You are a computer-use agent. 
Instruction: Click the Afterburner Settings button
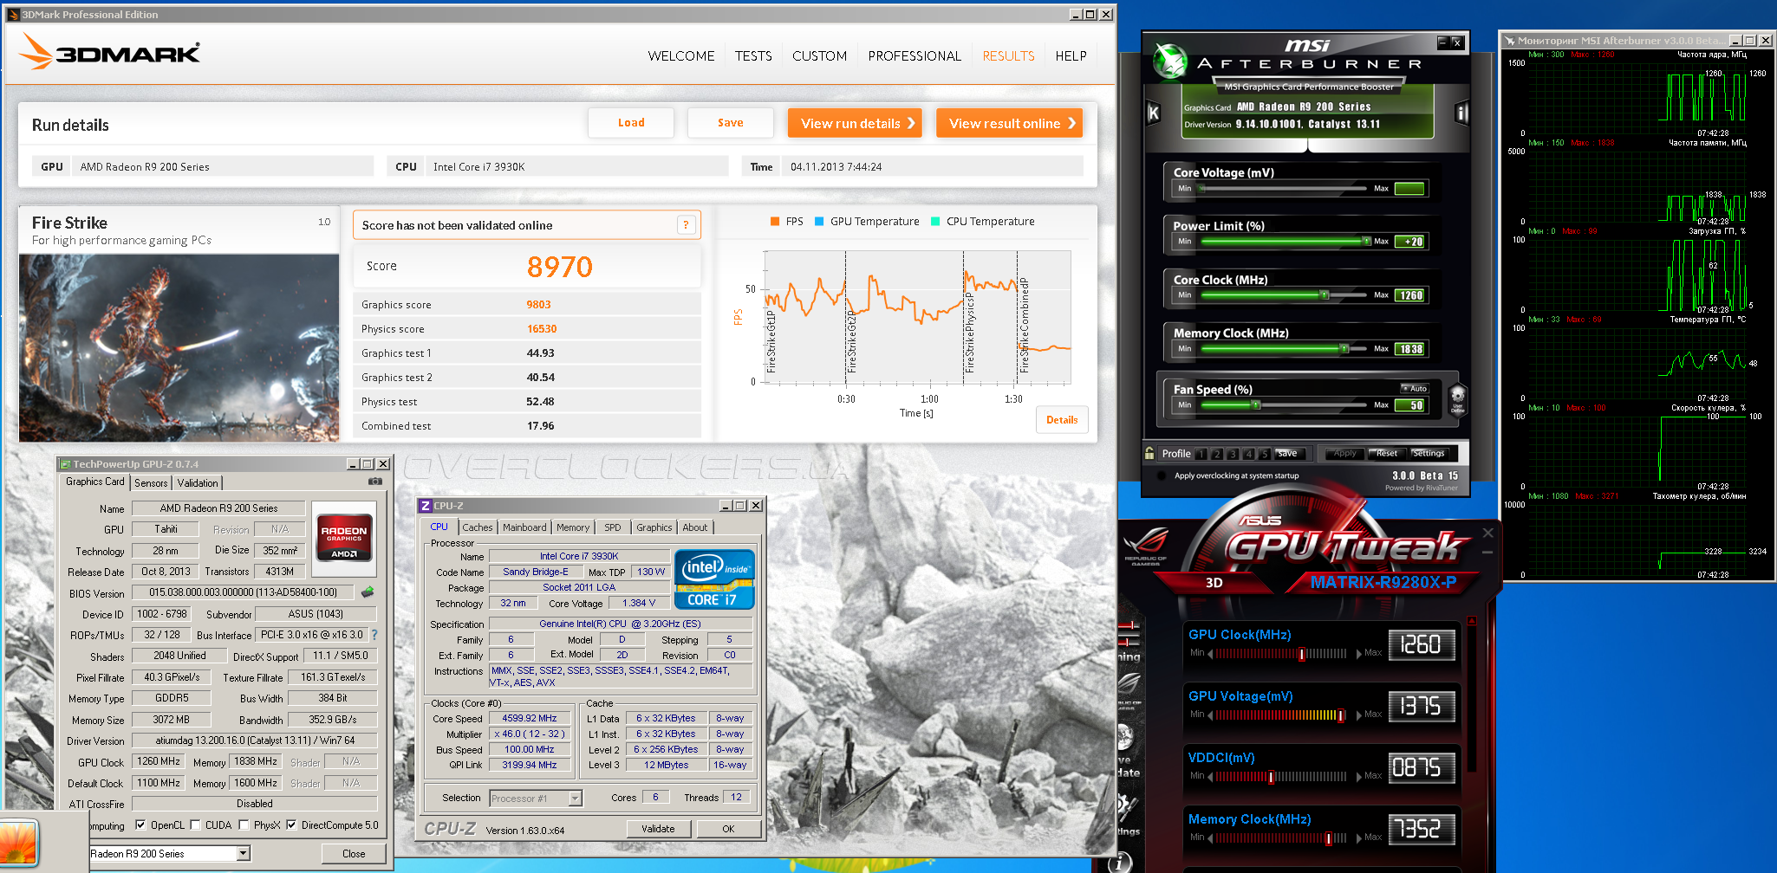coord(1428,454)
